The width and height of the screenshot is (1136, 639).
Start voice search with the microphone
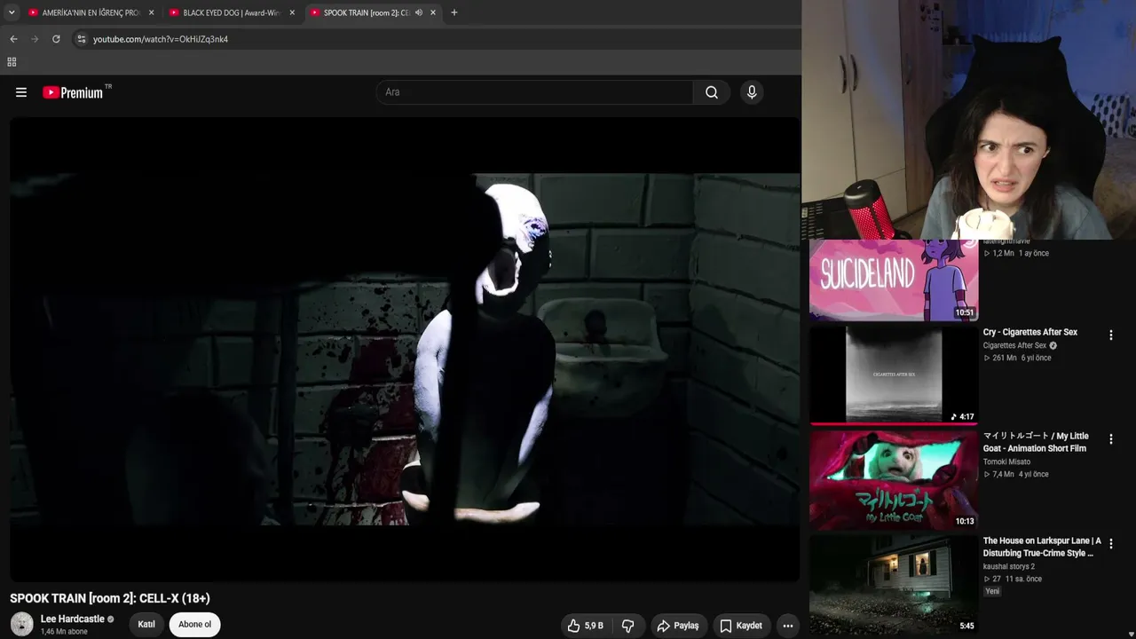[x=752, y=92]
